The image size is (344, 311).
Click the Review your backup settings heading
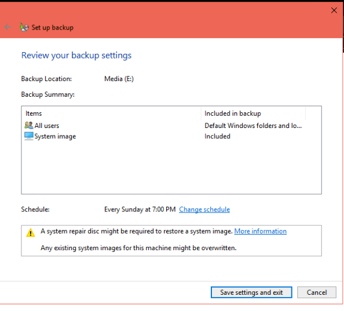tap(76, 55)
